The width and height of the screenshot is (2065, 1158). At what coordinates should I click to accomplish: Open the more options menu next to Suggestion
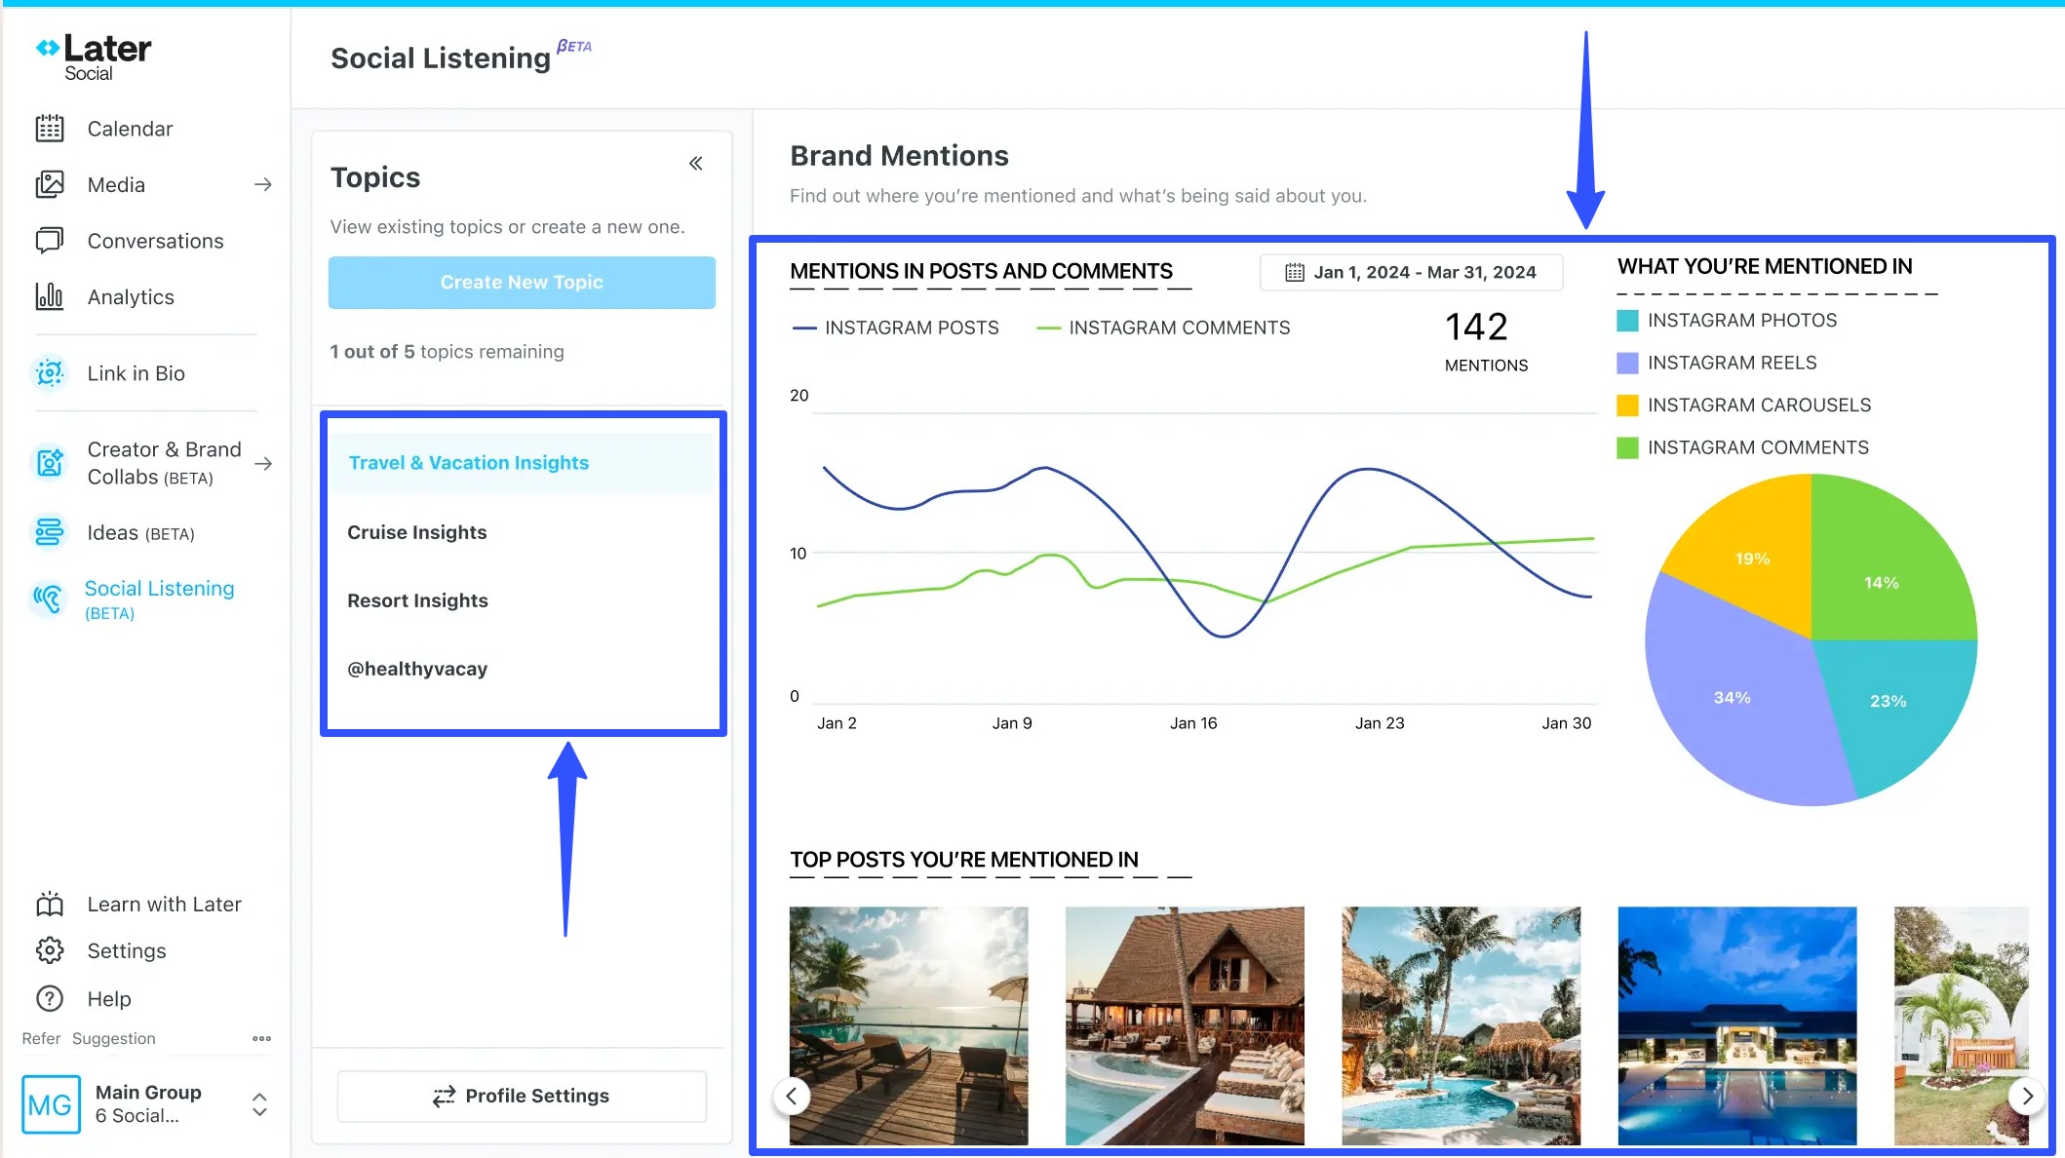coord(260,1038)
